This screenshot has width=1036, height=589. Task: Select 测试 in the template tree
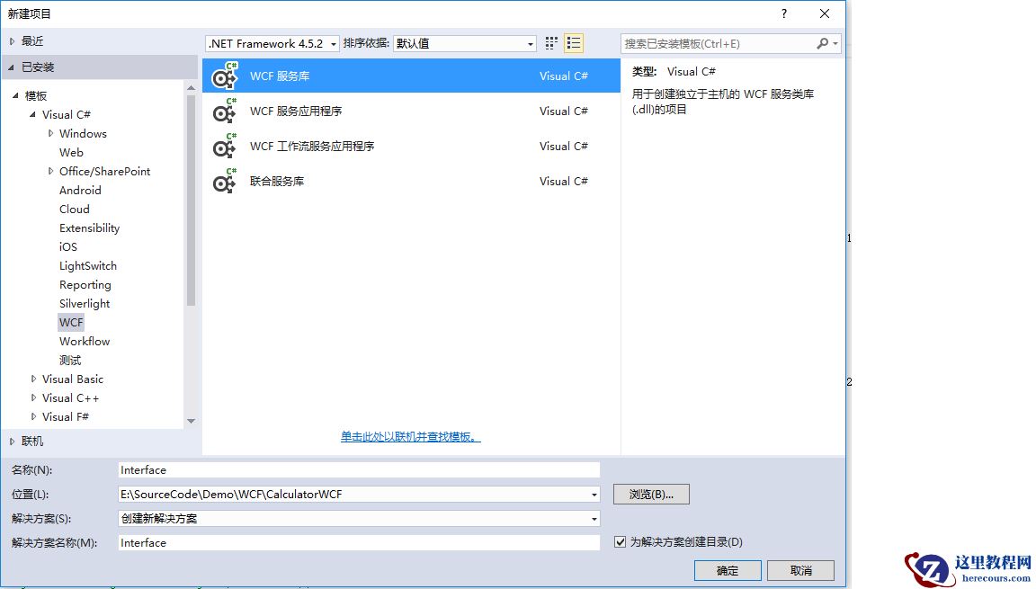pyautogui.click(x=70, y=361)
